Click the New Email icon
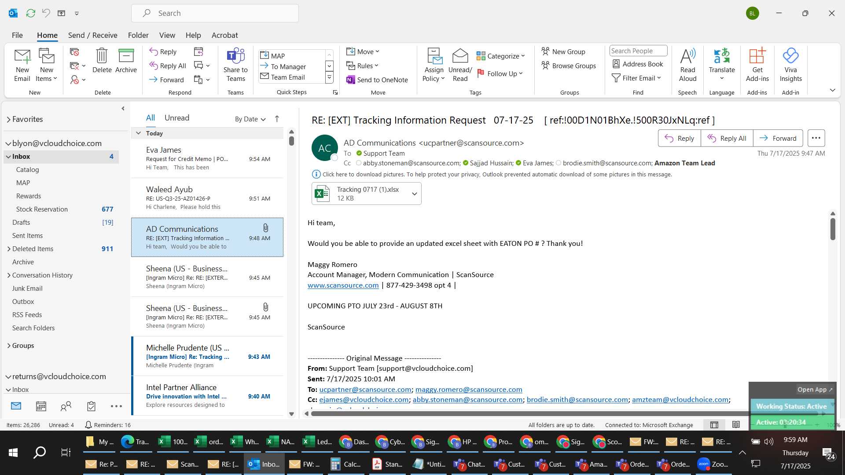This screenshot has width=845, height=475. [22, 65]
